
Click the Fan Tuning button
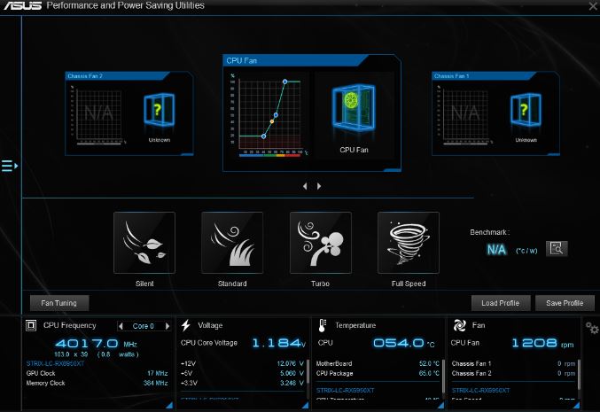point(59,303)
